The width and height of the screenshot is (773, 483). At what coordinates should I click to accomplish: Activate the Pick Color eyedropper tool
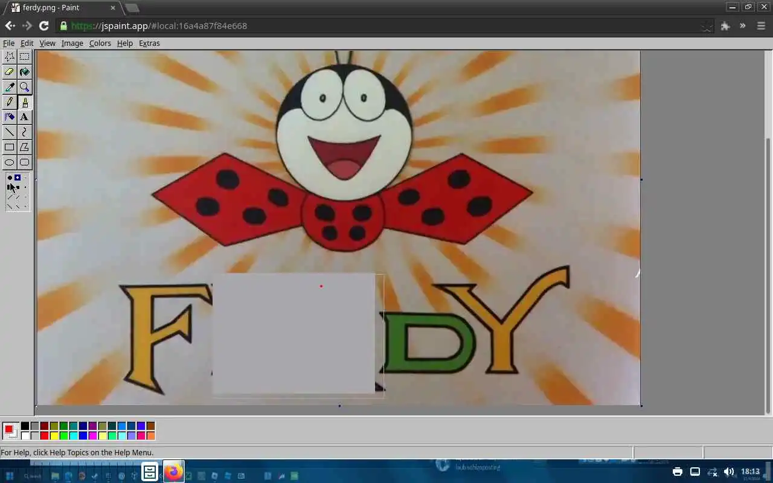(x=10, y=87)
